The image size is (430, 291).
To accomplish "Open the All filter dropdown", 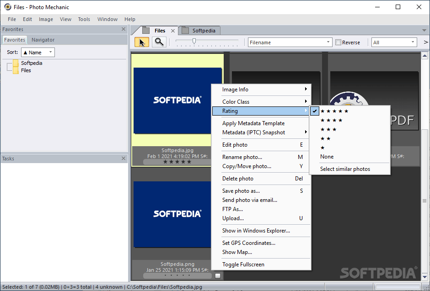I will point(394,42).
